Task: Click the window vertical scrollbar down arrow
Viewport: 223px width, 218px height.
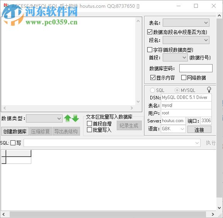Action: (219, 208)
